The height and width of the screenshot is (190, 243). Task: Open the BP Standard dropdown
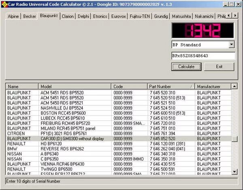click(231, 45)
